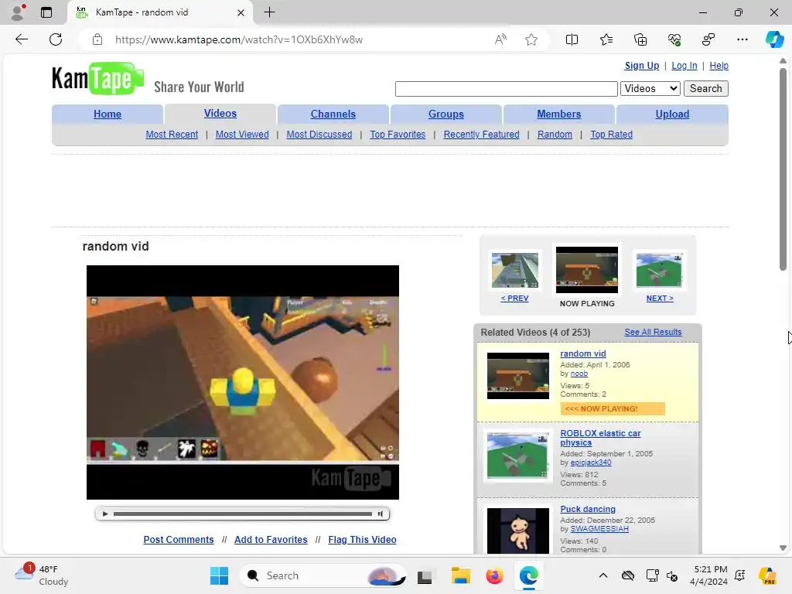Open Settings and more ellipsis menu
Viewport: 792px width, 594px height.
(x=742, y=39)
